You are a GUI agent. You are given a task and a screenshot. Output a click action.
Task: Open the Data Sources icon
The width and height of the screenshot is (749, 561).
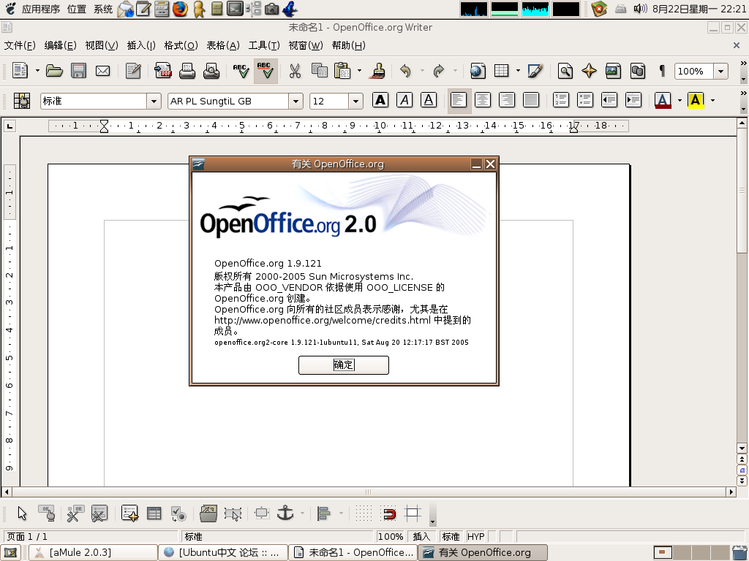click(x=638, y=71)
